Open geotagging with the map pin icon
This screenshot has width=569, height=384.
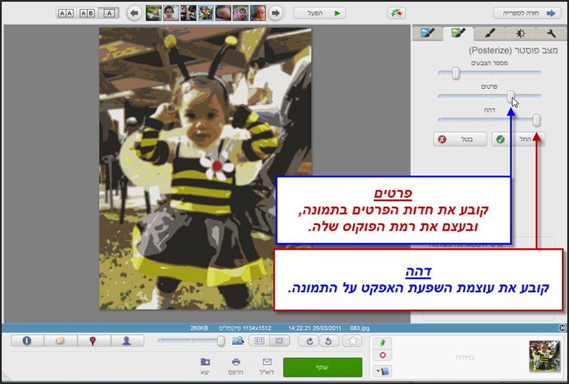pyautogui.click(x=94, y=341)
